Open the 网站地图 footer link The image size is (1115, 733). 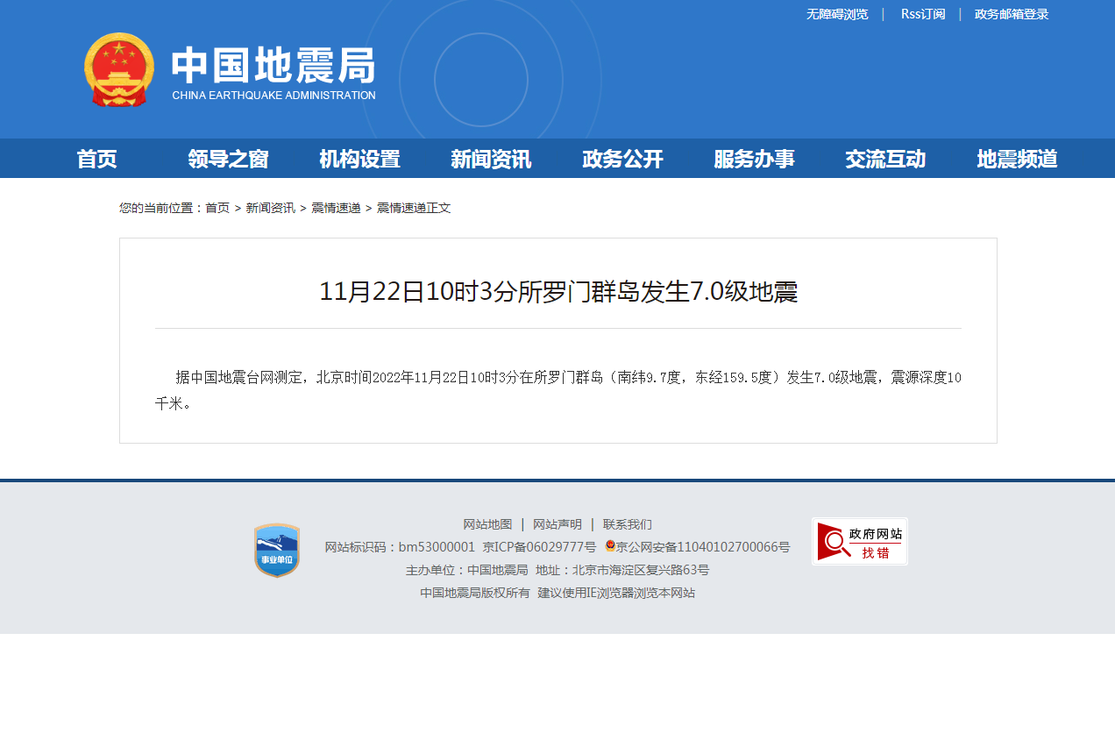click(487, 524)
